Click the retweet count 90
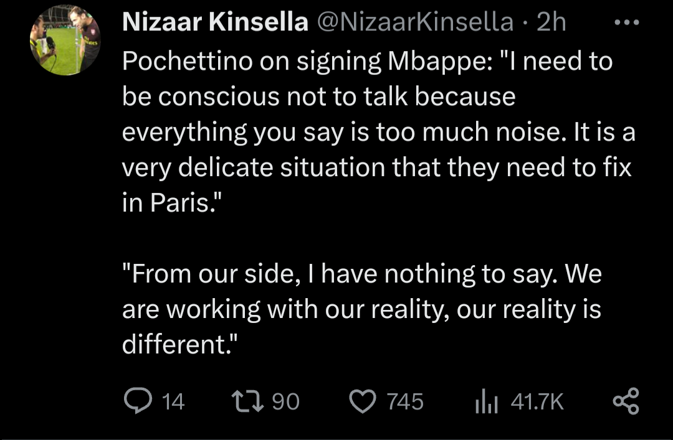Screen dimensions: 673x440 (287, 402)
